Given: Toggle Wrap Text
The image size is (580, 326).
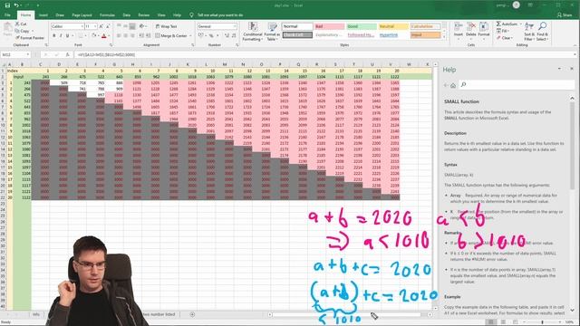Looking at the screenshot, I should pyautogui.click(x=167, y=26).
